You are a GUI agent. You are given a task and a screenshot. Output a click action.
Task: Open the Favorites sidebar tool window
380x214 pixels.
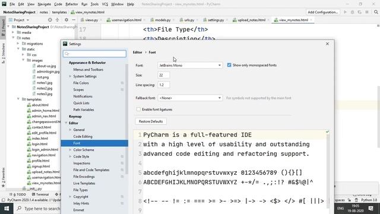pyautogui.click(x=3, y=177)
